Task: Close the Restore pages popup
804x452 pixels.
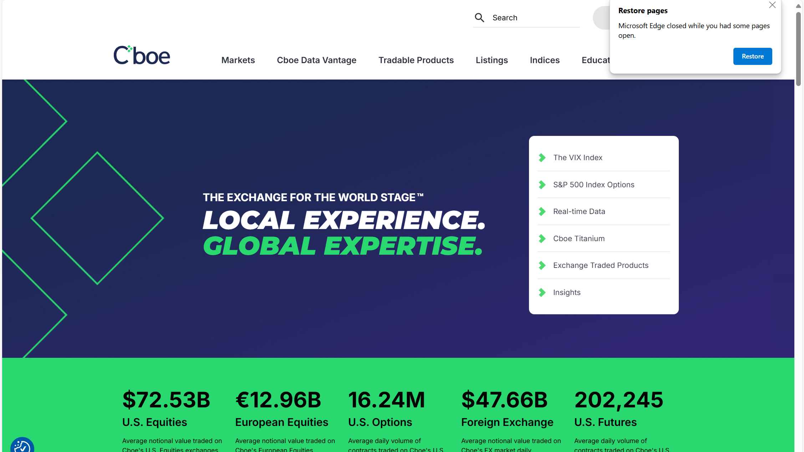Action: (x=772, y=5)
